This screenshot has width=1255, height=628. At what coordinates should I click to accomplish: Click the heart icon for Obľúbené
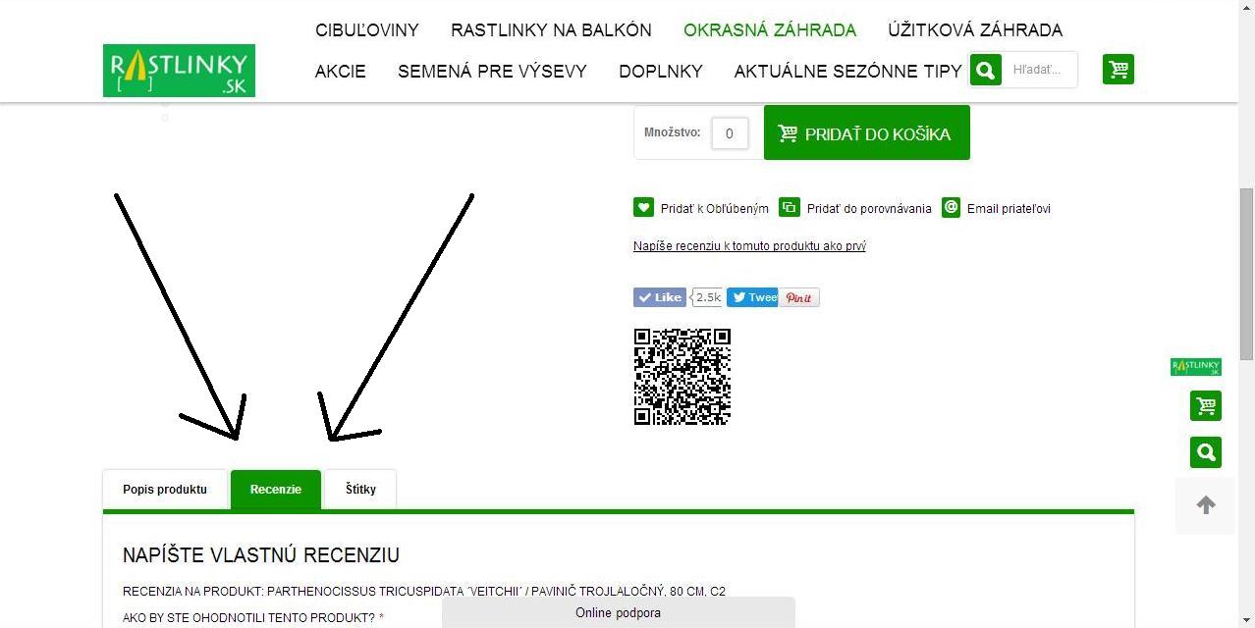tap(643, 207)
